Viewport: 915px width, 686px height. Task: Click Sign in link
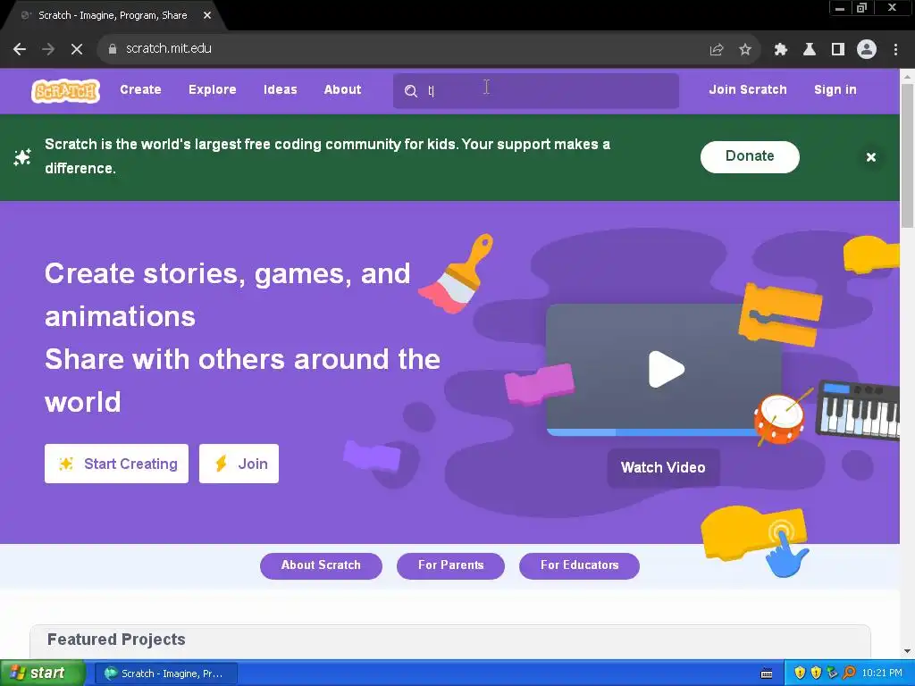pos(835,90)
